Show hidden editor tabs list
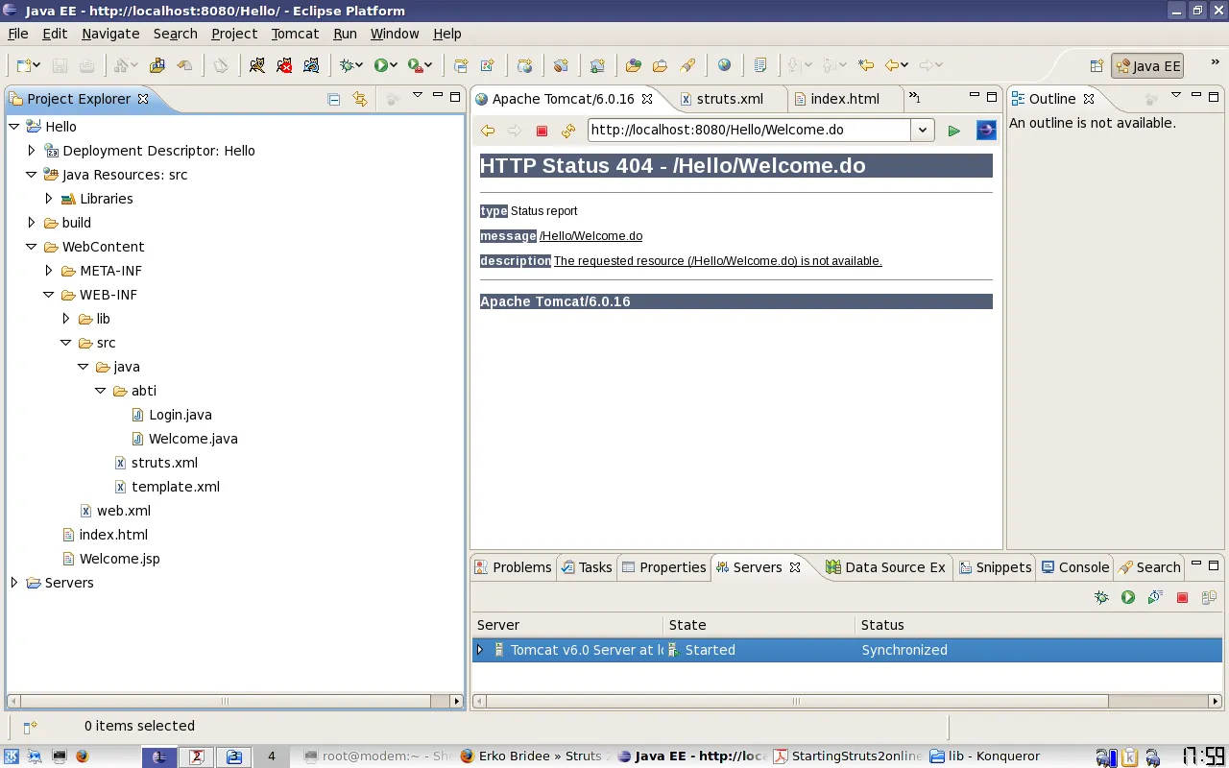The width and height of the screenshot is (1229, 768). (x=914, y=98)
